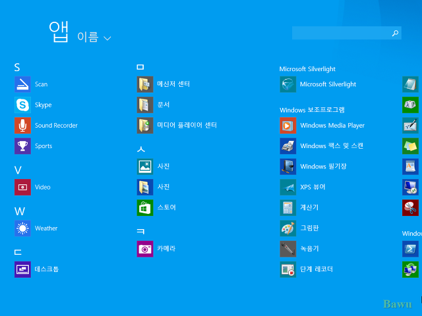Launch Skype from the apps list
Image resolution: width=422 pixels, height=316 pixels.
click(x=22, y=105)
